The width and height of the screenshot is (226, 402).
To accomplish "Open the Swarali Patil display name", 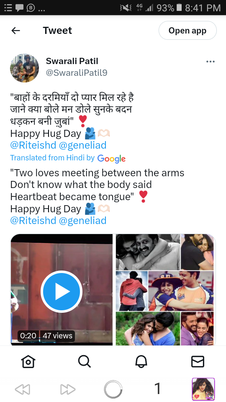I will click(72, 61).
